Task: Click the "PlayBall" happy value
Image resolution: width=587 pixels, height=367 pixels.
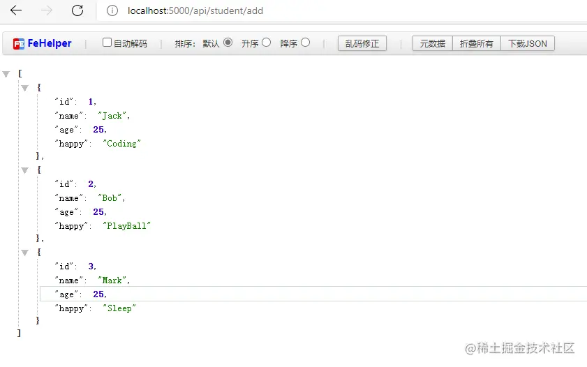Action: click(x=126, y=226)
